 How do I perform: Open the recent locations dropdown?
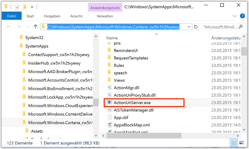coord(27,27)
